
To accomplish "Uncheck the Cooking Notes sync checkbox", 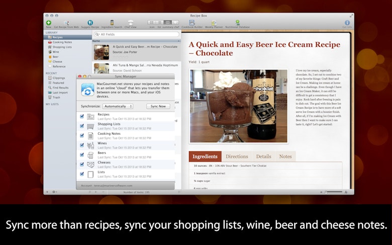I will 82,135.
